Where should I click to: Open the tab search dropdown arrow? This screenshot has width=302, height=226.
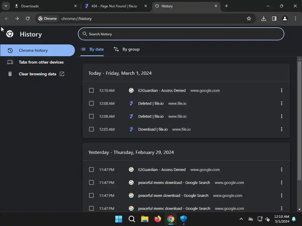pos(6,6)
